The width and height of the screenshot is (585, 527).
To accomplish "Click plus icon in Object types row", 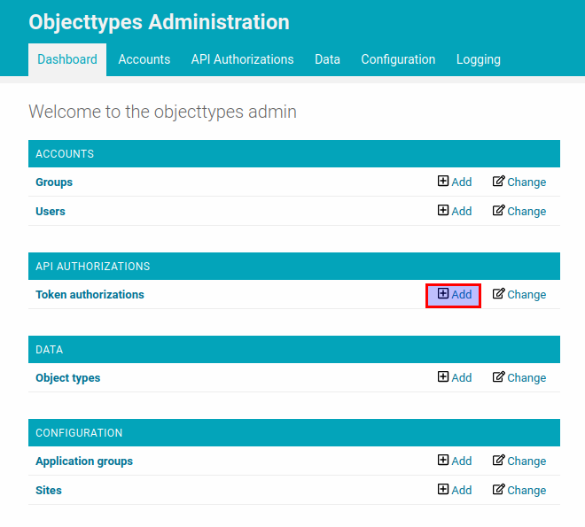I will [443, 376].
